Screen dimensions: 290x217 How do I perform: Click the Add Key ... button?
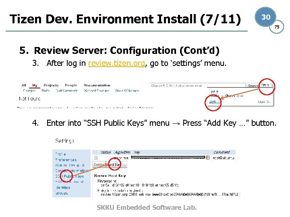[x=116, y=165]
